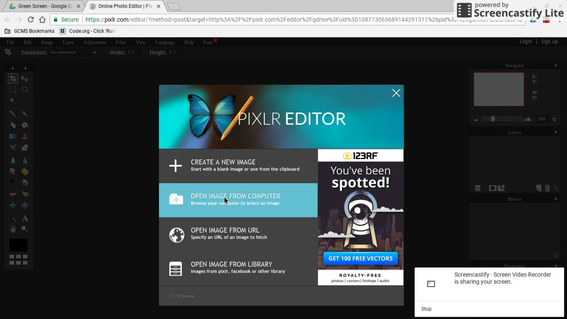The width and height of the screenshot is (567, 319).
Task: Click the black foreground color swatch
Action: (x=19, y=245)
